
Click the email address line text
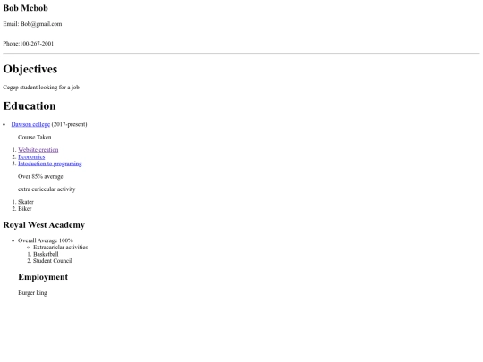[x=32, y=24]
